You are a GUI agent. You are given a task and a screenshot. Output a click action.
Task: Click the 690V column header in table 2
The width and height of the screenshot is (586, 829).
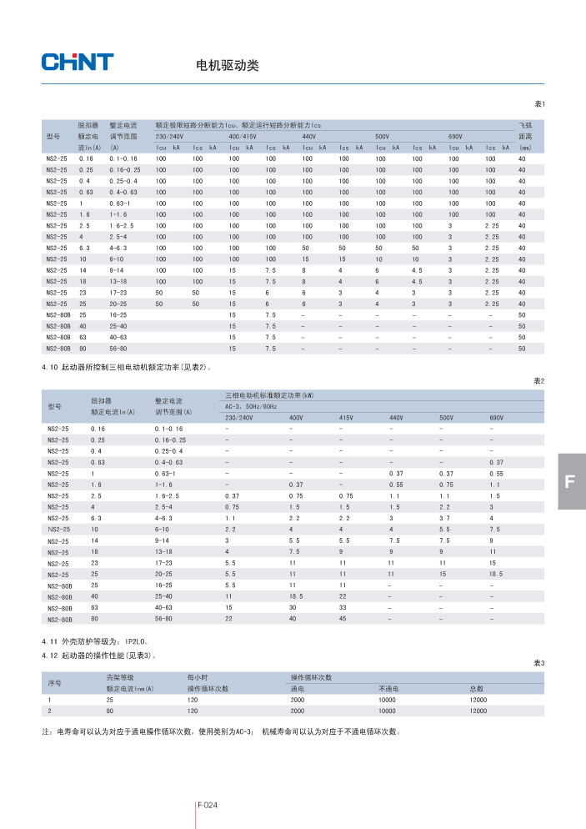tap(496, 417)
